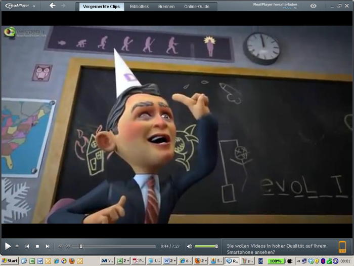Click the 08:01 system clock
Screen dimensions: 354x266
[x=345, y=261]
